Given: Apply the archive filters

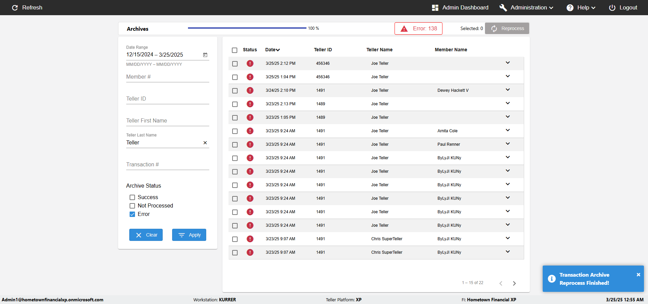Looking at the screenshot, I should click(189, 235).
